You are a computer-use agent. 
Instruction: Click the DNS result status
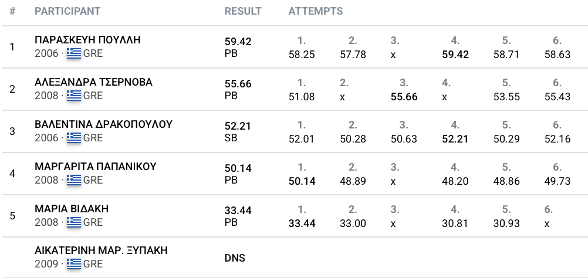pyautogui.click(x=235, y=258)
